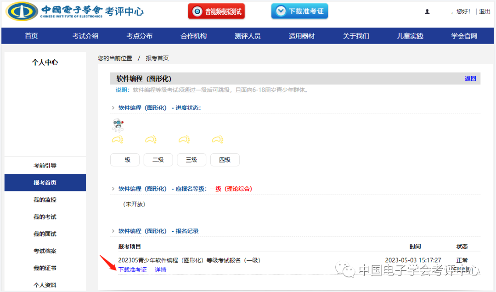Select 我的面试 in the sidebar
The width and height of the screenshot is (496, 292).
(45, 234)
